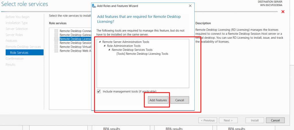The width and height of the screenshot is (294, 130).
Task: Tick the Remote Desktop Web Access checkbox
Action: (56, 51)
